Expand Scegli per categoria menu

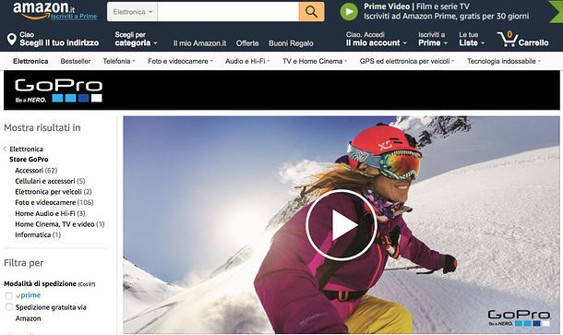(x=136, y=39)
